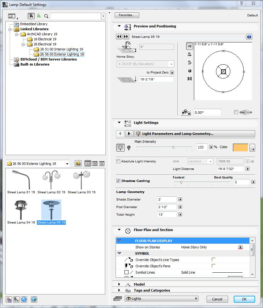Enable Override Object's Line Types
The width and height of the screenshot is (263, 308).
click(214, 259)
